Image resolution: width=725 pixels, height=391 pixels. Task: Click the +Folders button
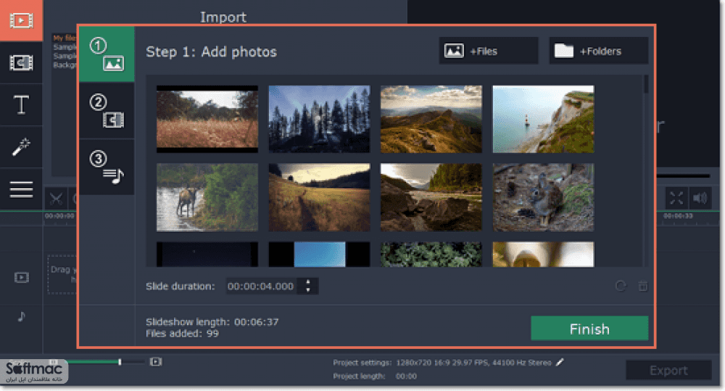click(x=599, y=51)
